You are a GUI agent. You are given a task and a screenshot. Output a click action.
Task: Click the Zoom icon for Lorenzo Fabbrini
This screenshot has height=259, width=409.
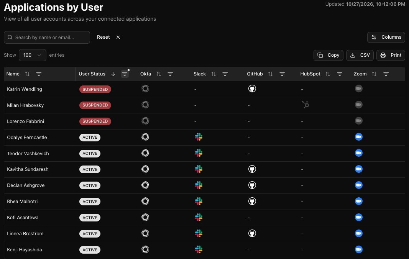click(359, 121)
